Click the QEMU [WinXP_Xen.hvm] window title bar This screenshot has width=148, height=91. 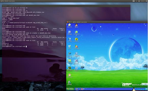pos(107,22)
